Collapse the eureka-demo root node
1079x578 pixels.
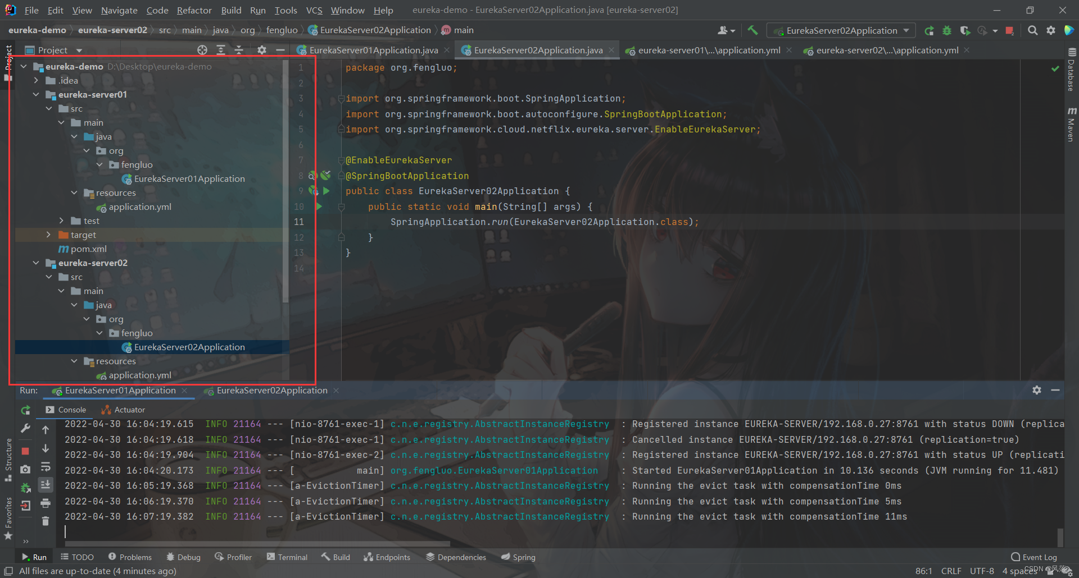coord(24,66)
